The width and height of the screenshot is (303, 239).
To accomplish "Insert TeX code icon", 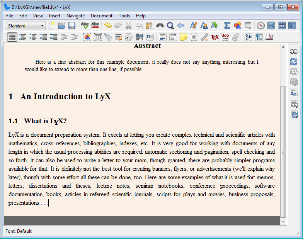I will point(215,37).
